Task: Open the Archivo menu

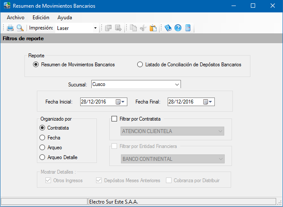Action: 15,18
